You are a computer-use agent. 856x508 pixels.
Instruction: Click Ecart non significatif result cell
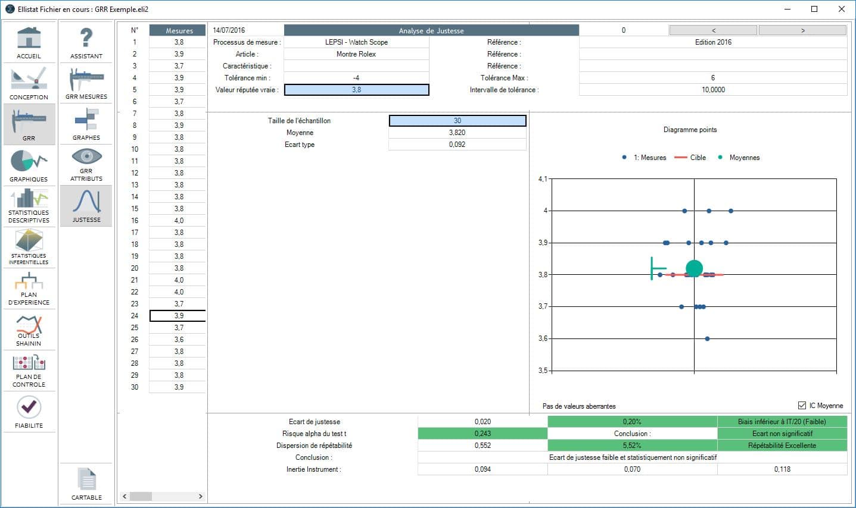click(782, 434)
